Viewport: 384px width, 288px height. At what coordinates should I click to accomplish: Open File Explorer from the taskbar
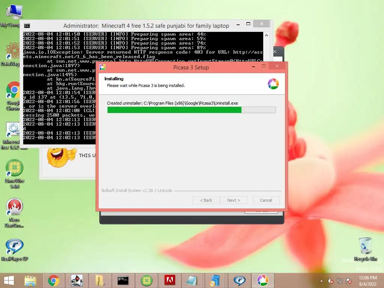30,280
